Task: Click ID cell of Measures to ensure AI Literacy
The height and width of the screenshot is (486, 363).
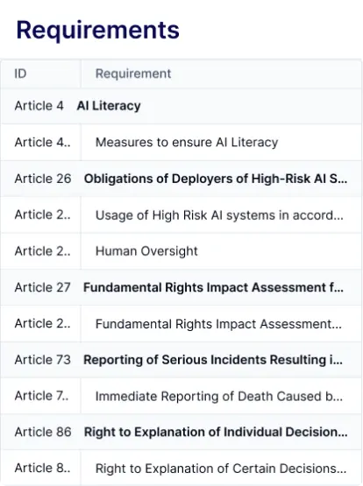Action: (42, 142)
